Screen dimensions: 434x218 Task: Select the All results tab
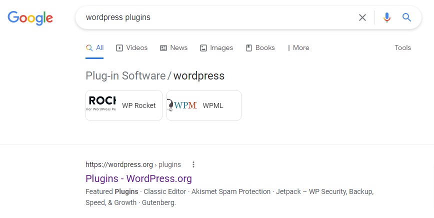[94, 48]
